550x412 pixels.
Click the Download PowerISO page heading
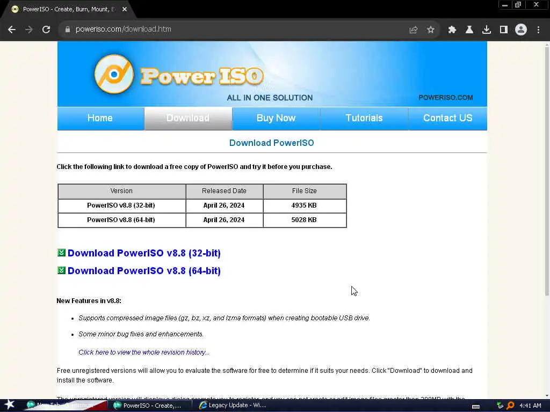[x=271, y=143]
